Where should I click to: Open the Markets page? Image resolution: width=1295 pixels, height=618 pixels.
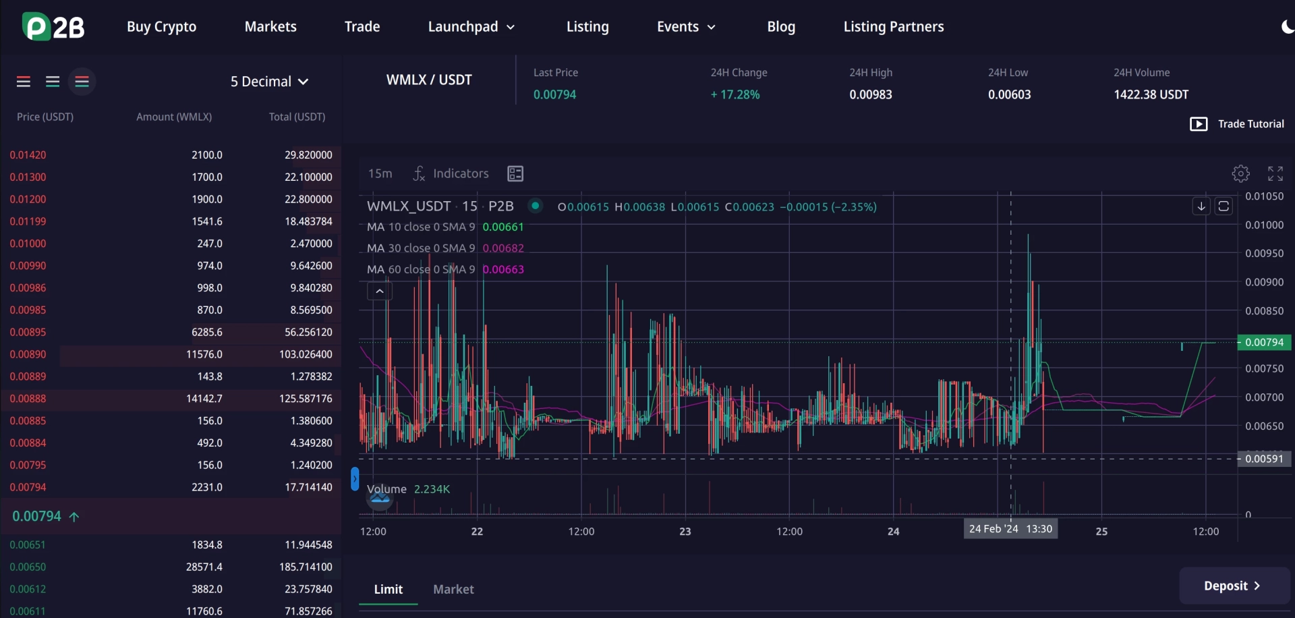270,27
